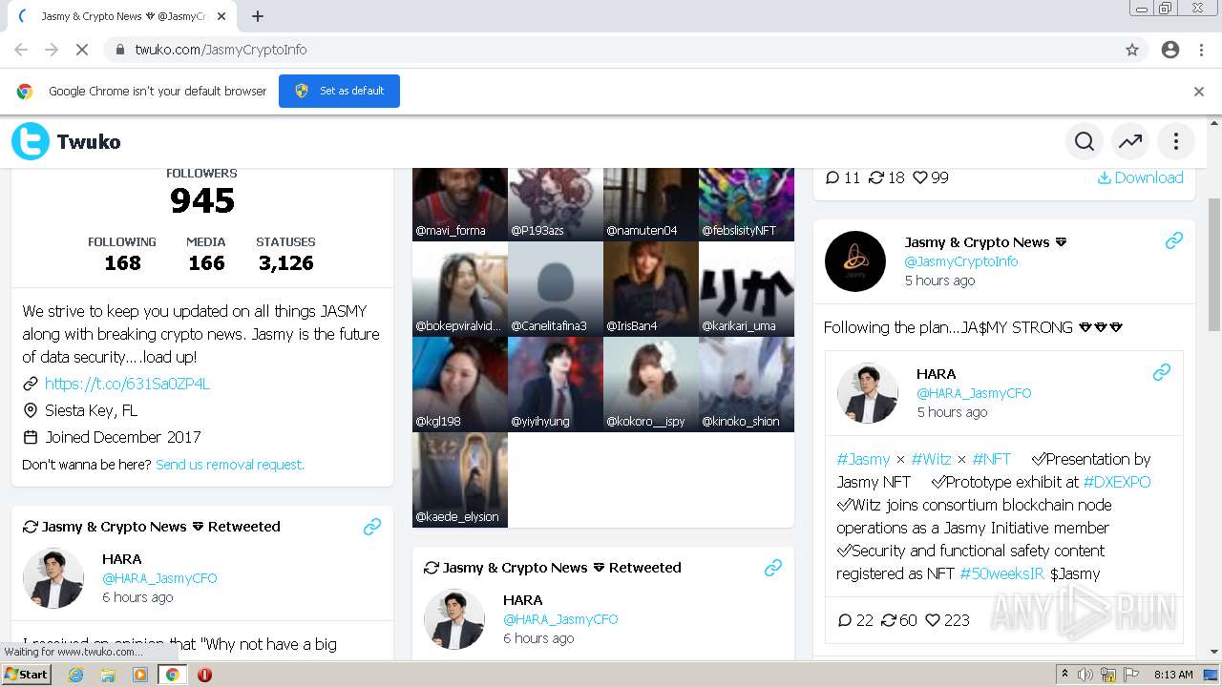Open the three-dot Twuko page menu
1222x687 pixels.
[x=1176, y=142]
